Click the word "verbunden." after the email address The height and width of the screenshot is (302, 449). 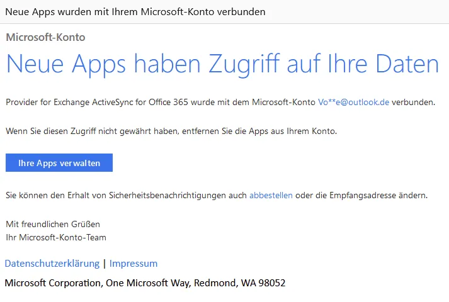tap(413, 102)
